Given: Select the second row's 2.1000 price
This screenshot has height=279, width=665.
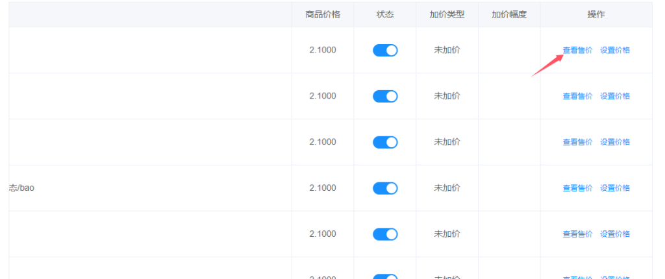Looking at the screenshot, I should tap(323, 96).
